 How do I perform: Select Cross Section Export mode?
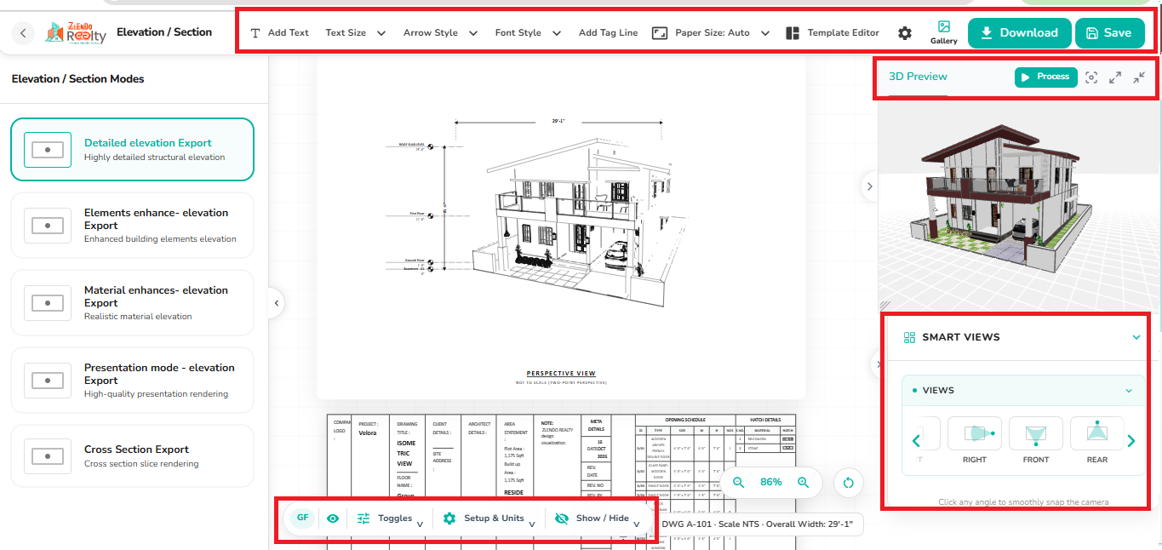(132, 455)
